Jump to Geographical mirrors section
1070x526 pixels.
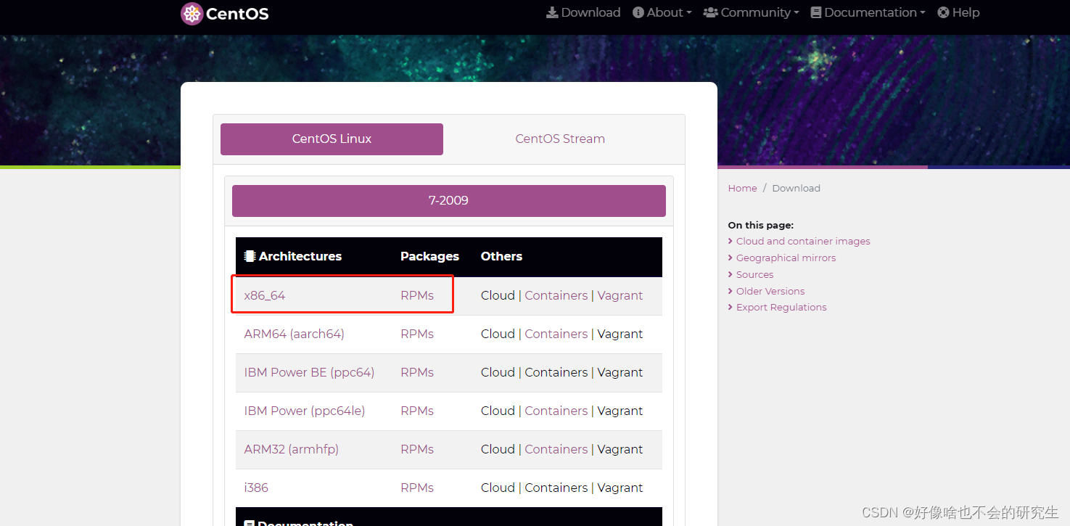[x=786, y=258]
